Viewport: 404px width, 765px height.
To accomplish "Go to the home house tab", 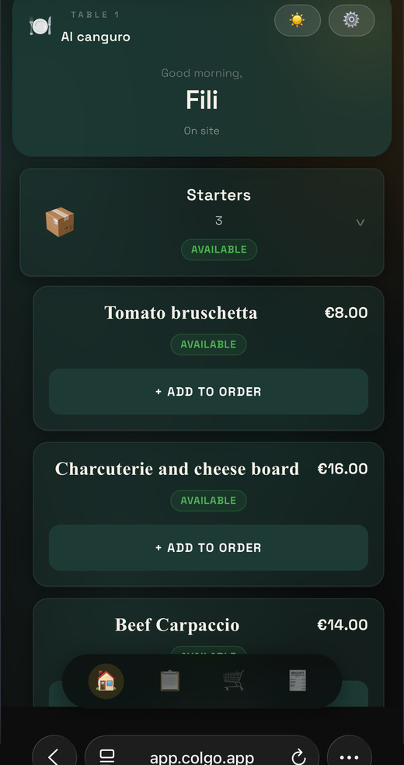I will (106, 680).
